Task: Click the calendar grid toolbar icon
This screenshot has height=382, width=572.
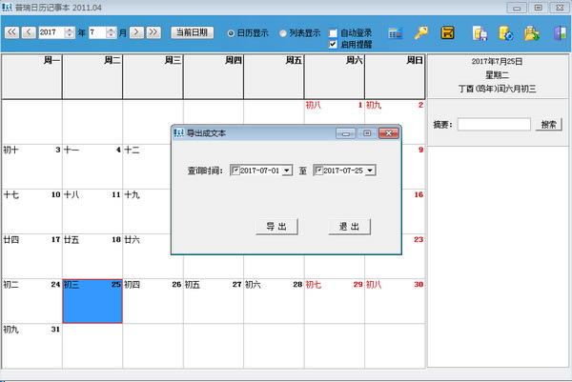Action: pos(396,33)
